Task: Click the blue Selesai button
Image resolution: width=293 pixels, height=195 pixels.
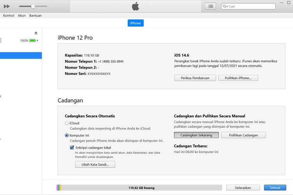Action: pyautogui.click(x=275, y=188)
